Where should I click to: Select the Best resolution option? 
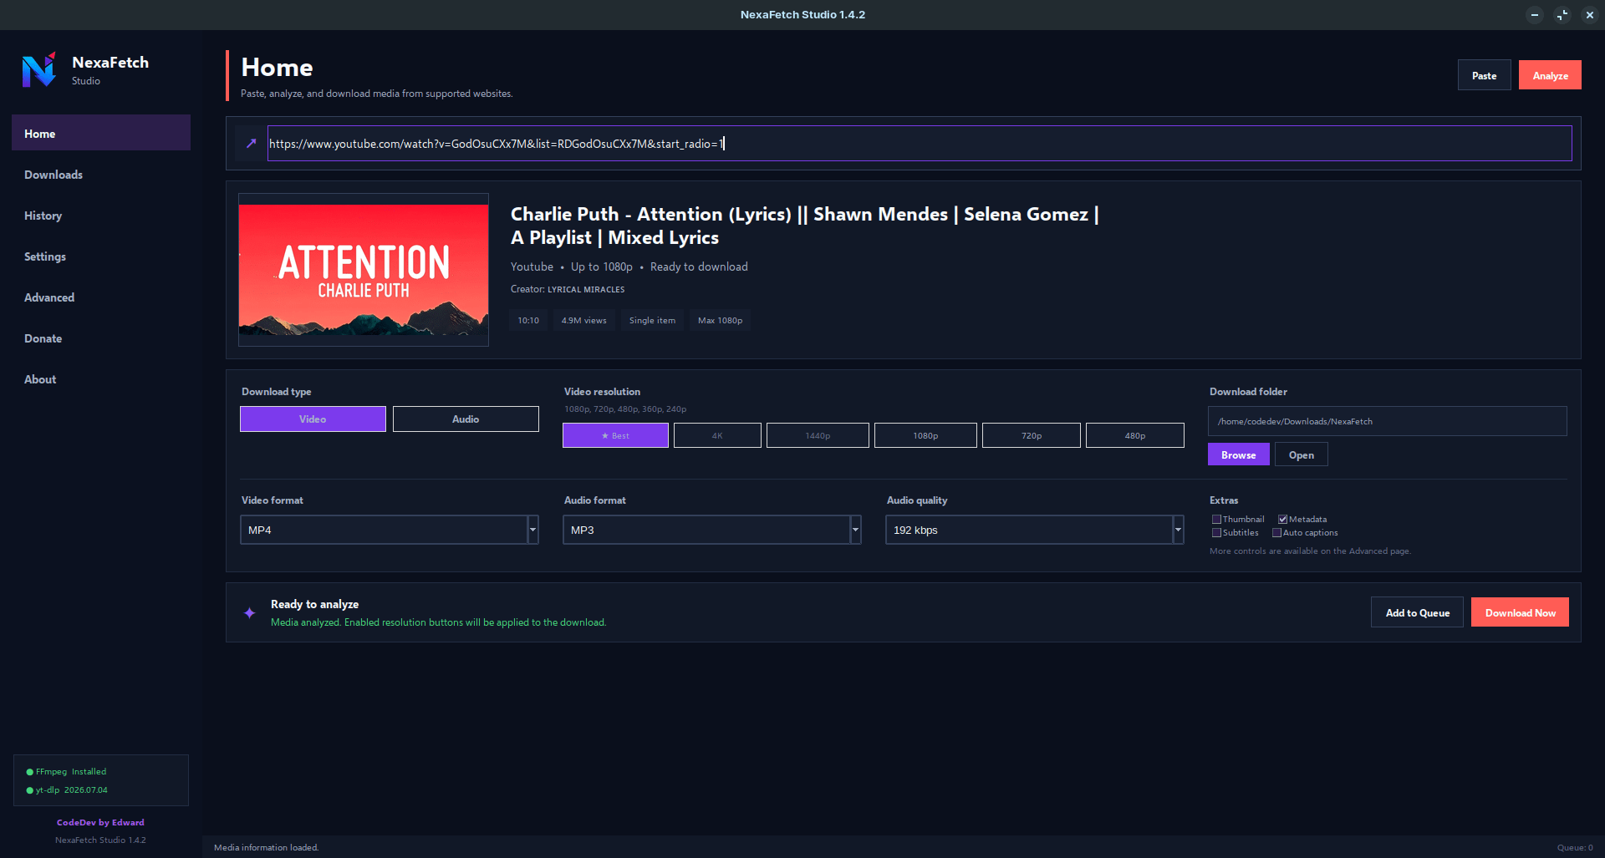[615, 435]
